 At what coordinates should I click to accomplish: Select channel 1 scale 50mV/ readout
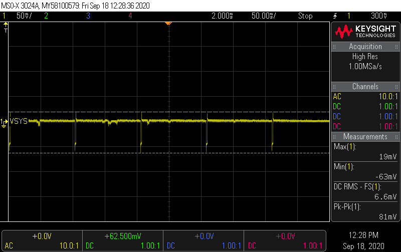click(24, 16)
